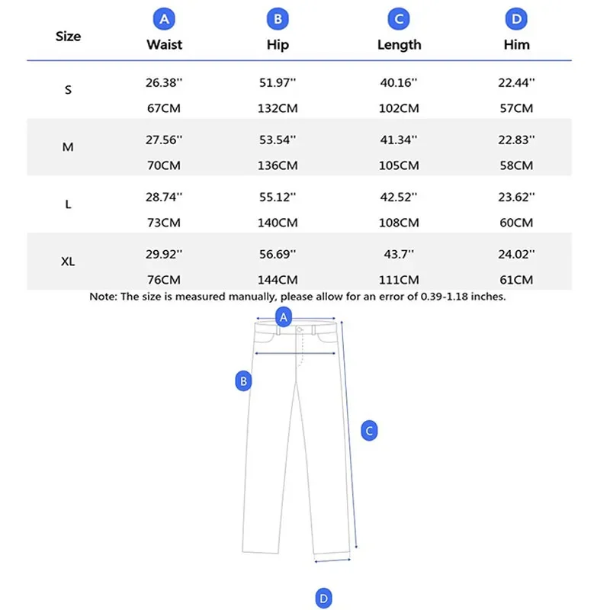Select the L size row label
610x610 pixels.
68,204
